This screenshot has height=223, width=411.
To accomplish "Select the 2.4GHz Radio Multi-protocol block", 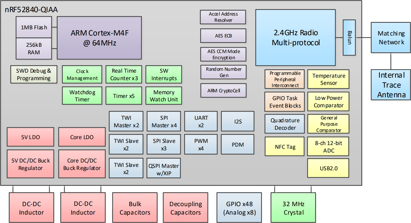I will [296, 37].
